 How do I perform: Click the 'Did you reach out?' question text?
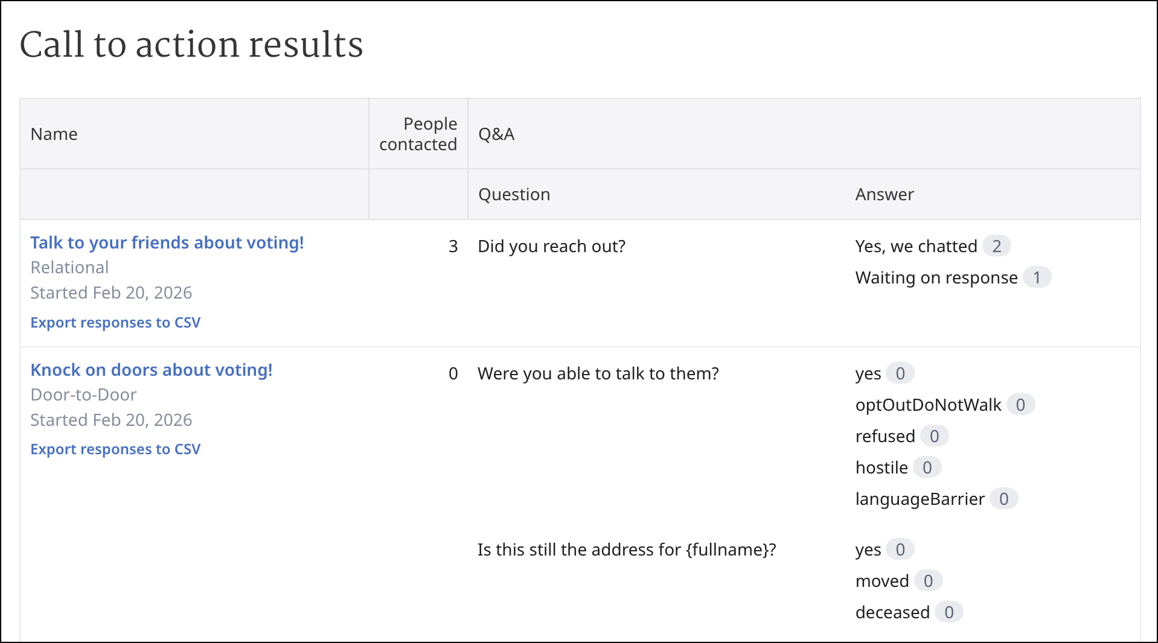(x=551, y=246)
